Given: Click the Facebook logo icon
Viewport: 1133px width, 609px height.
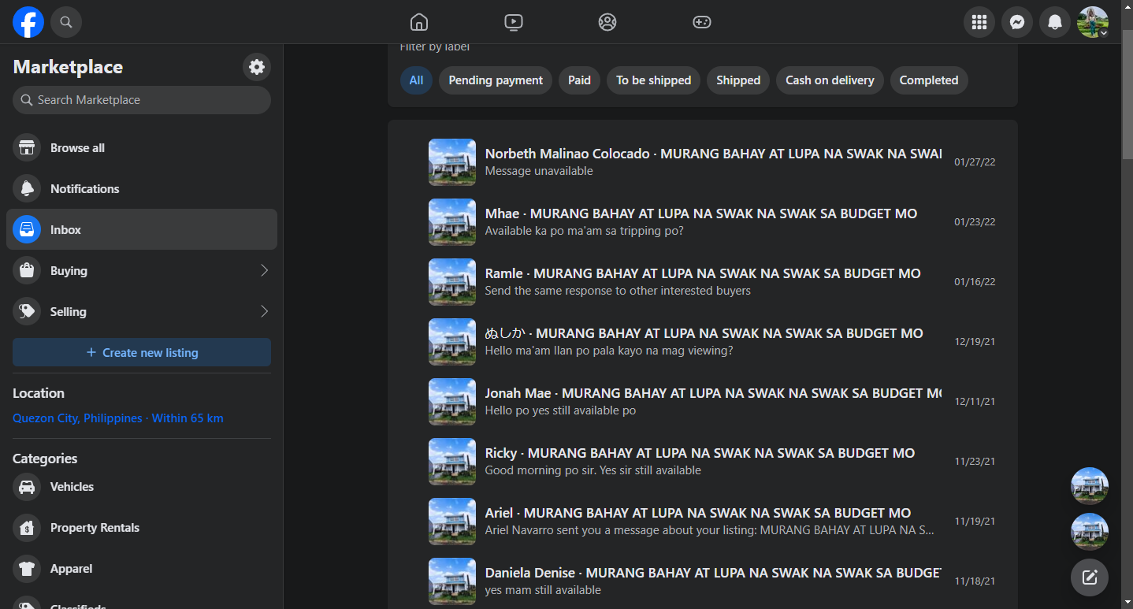Looking at the screenshot, I should (28, 22).
